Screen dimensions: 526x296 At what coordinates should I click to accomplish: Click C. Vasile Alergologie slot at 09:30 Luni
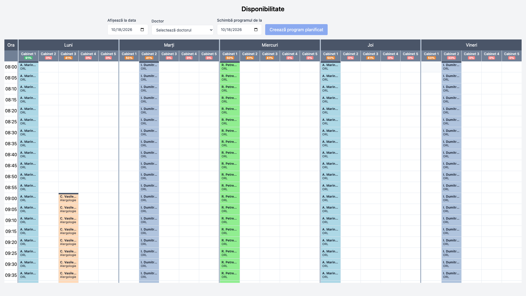click(x=68, y=264)
